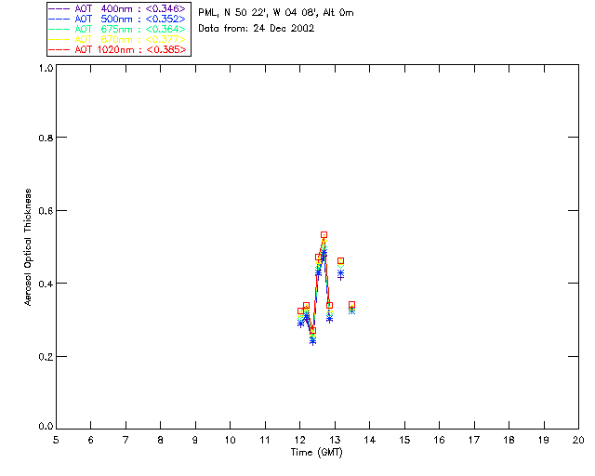Click the station line 'PML, N 50 22', W 04 08', Alt 0m'

tap(276, 13)
